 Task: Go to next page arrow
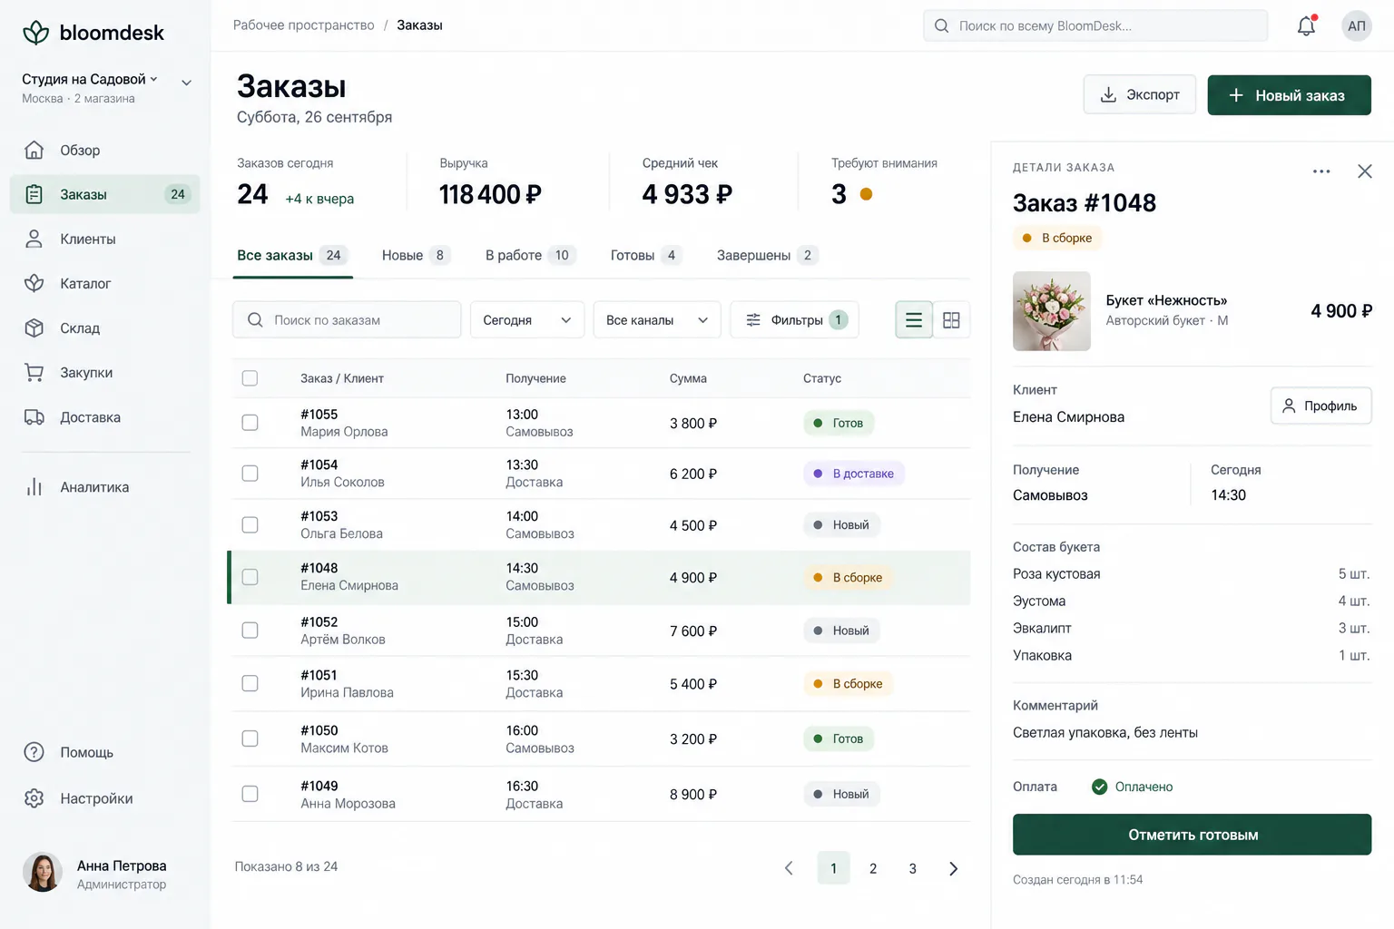953,868
